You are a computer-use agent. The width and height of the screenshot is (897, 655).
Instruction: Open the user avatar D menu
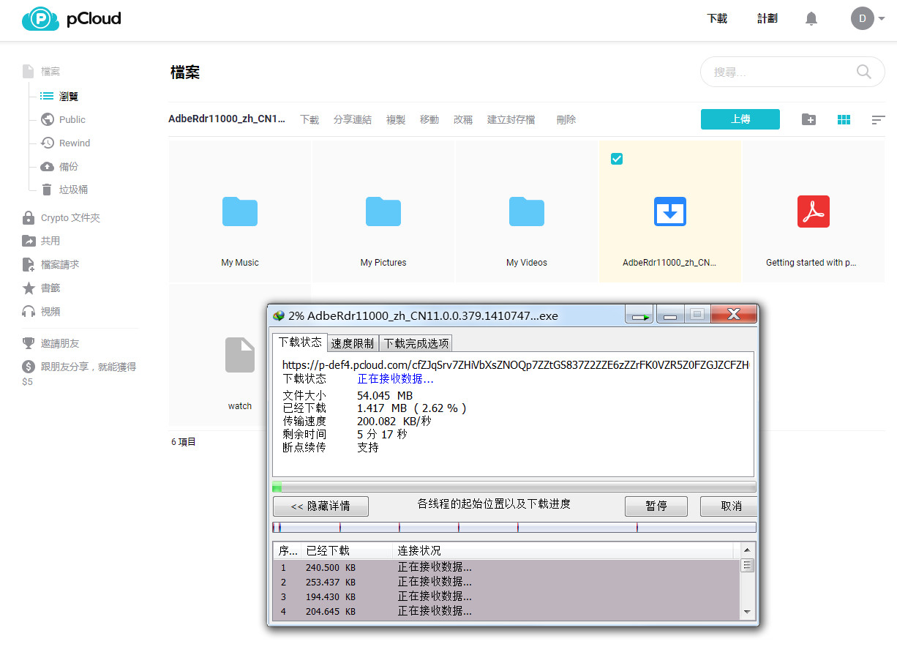863,18
